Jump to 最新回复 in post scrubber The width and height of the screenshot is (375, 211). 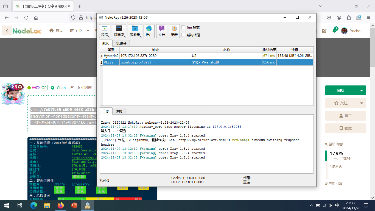pyautogui.click(x=334, y=184)
